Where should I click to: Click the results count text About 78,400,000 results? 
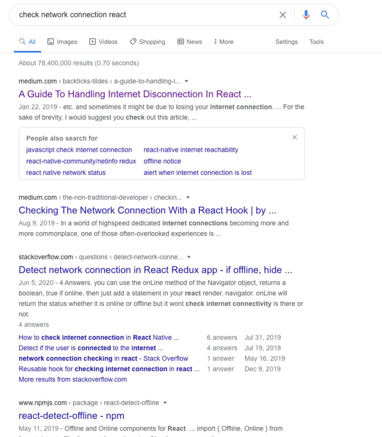(x=79, y=63)
